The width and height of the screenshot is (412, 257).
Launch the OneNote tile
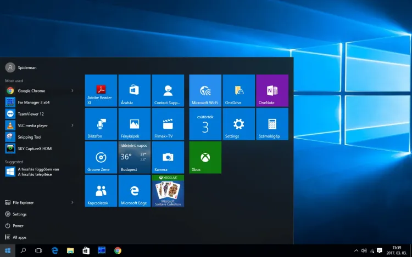pyautogui.click(x=271, y=90)
